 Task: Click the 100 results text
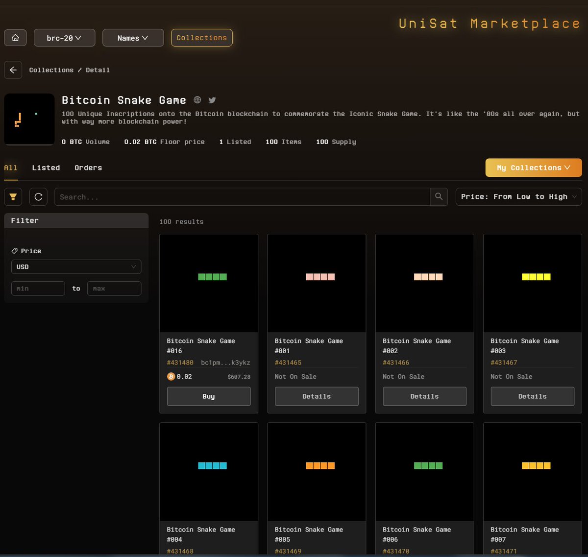181,221
